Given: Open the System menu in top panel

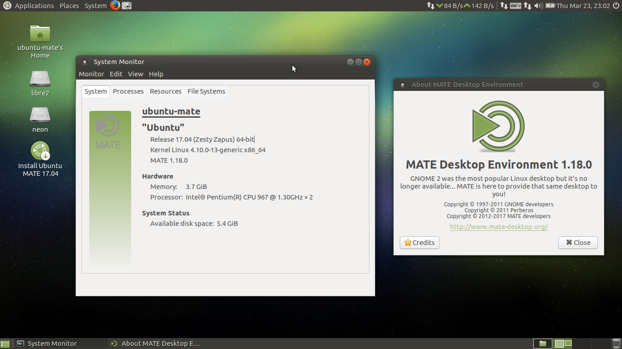Looking at the screenshot, I should click(x=96, y=6).
